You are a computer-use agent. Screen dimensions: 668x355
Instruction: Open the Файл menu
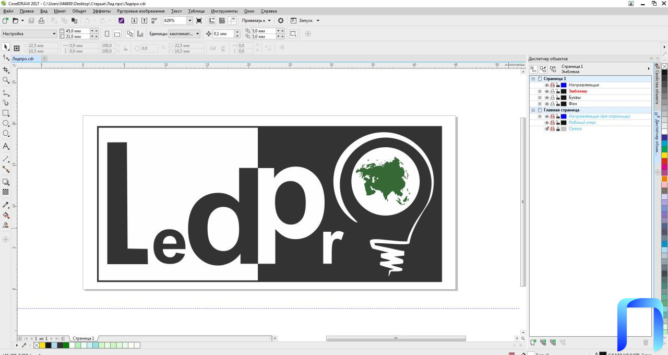click(8, 11)
